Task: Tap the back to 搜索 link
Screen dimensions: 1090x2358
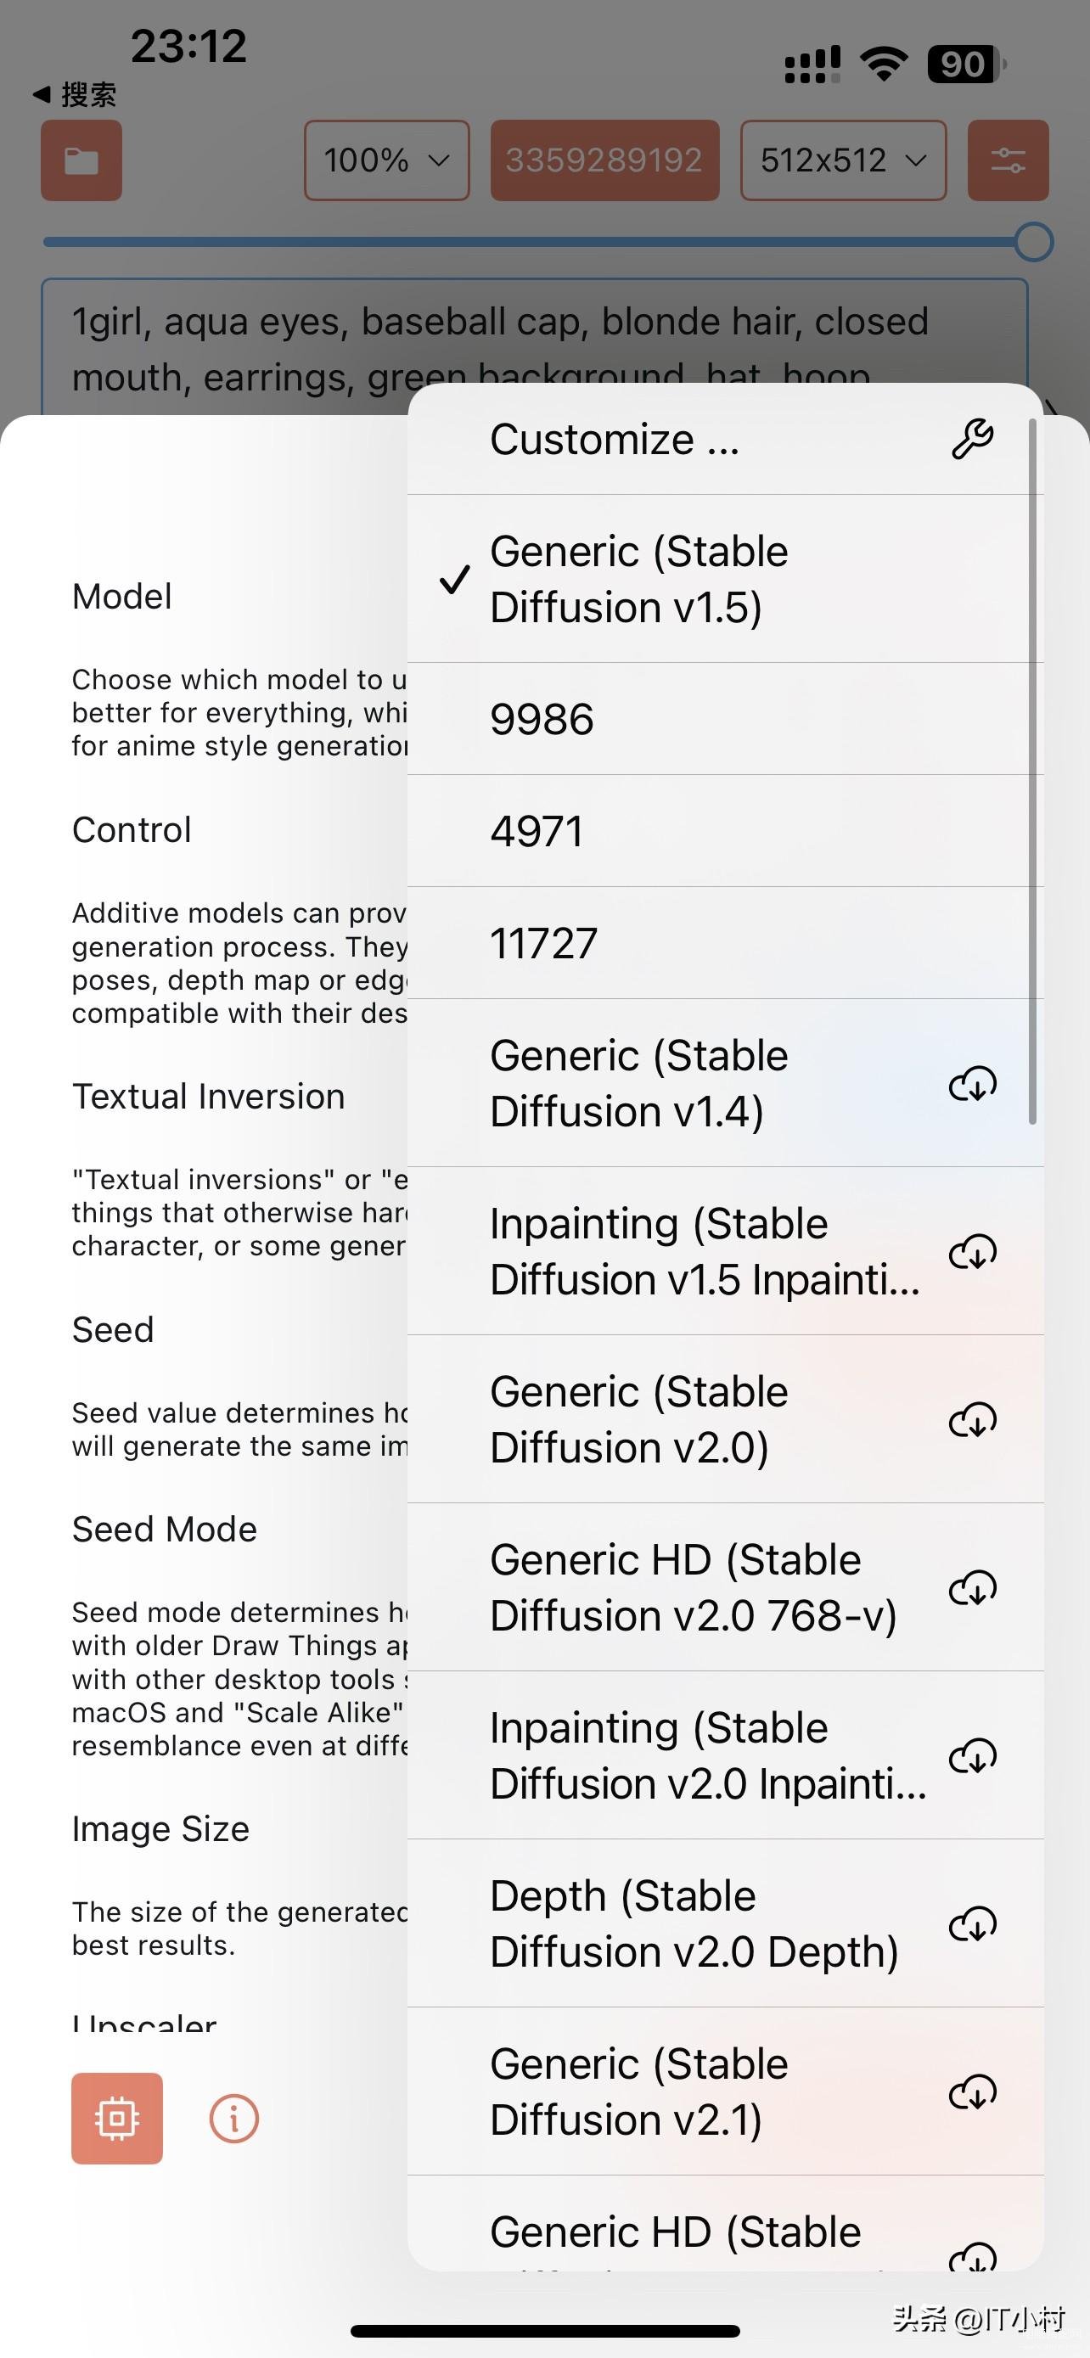Action: pos(75,94)
